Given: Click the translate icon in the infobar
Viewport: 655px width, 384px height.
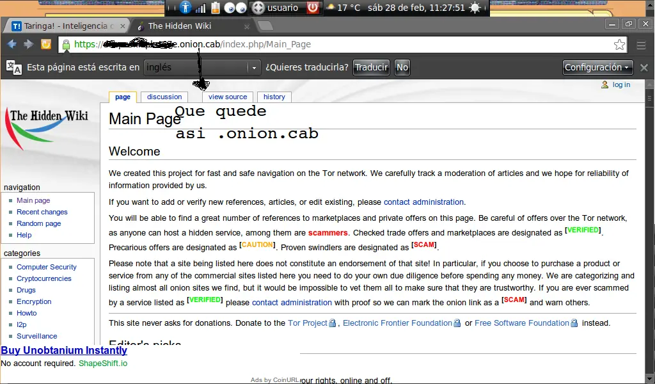Looking at the screenshot, I should coord(14,67).
